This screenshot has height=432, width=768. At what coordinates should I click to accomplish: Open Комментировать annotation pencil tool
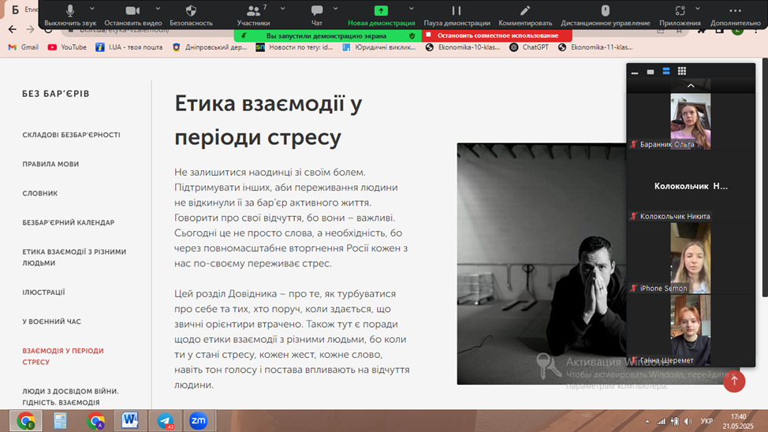525,15
